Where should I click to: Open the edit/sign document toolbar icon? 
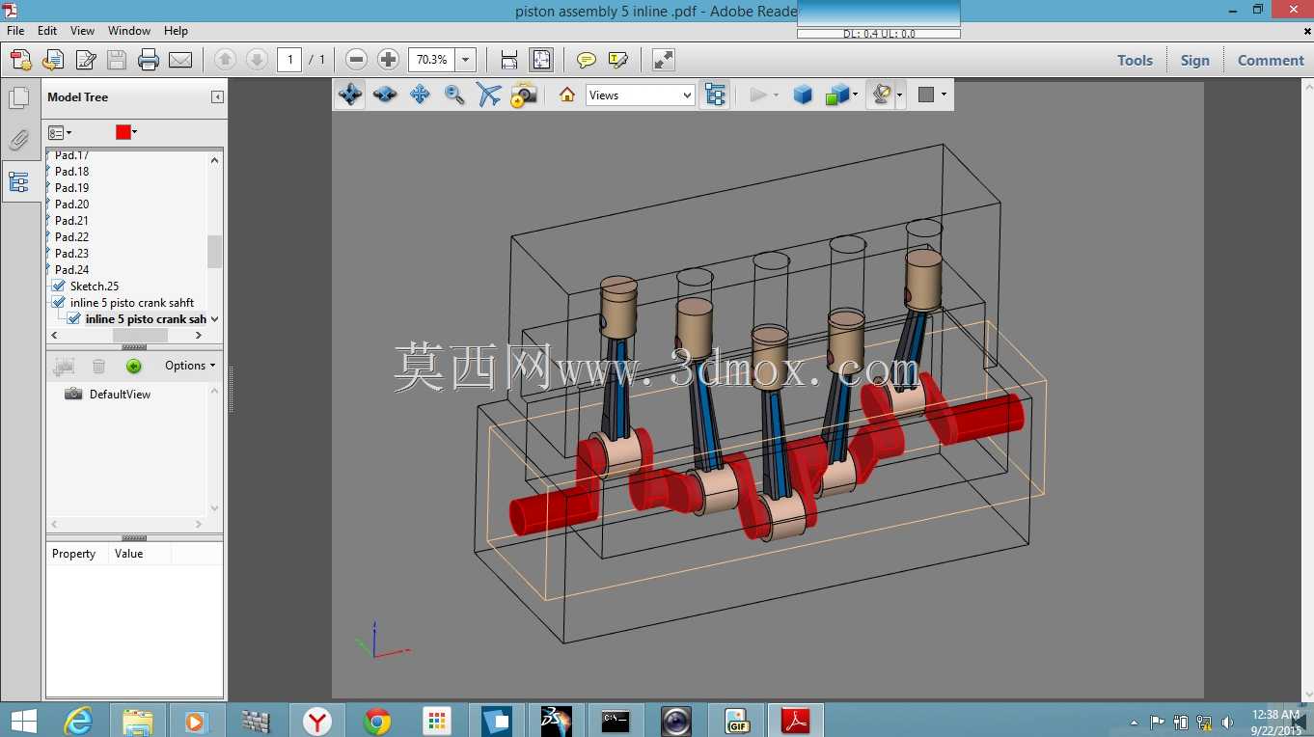pos(85,60)
